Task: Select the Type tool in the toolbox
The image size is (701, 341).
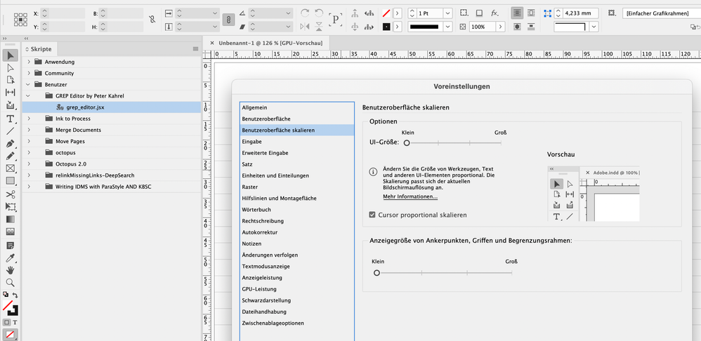Action: tap(11, 119)
